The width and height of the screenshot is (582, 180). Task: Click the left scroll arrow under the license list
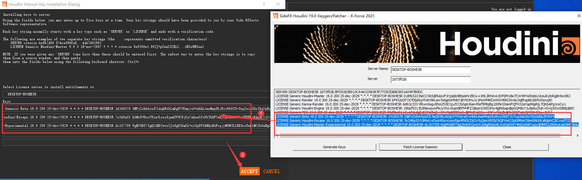[x=277, y=136]
